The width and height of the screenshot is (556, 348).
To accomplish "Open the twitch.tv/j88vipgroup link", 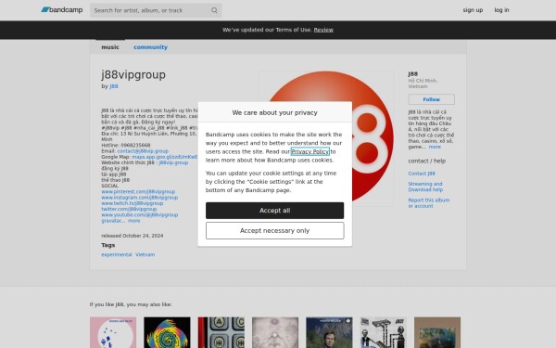I will tap(132, 203).
